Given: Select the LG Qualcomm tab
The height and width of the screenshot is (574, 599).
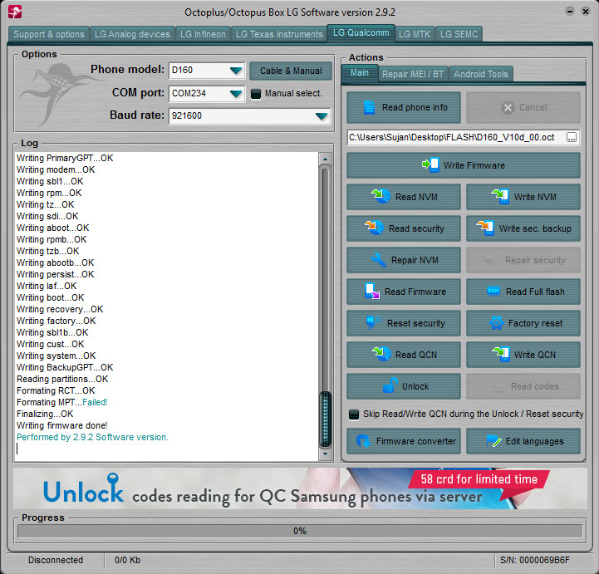Looking at the screenshot, I should 361,33.
